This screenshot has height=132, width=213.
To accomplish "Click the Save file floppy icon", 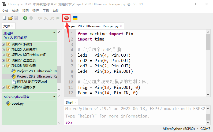I will click(16, 18).
